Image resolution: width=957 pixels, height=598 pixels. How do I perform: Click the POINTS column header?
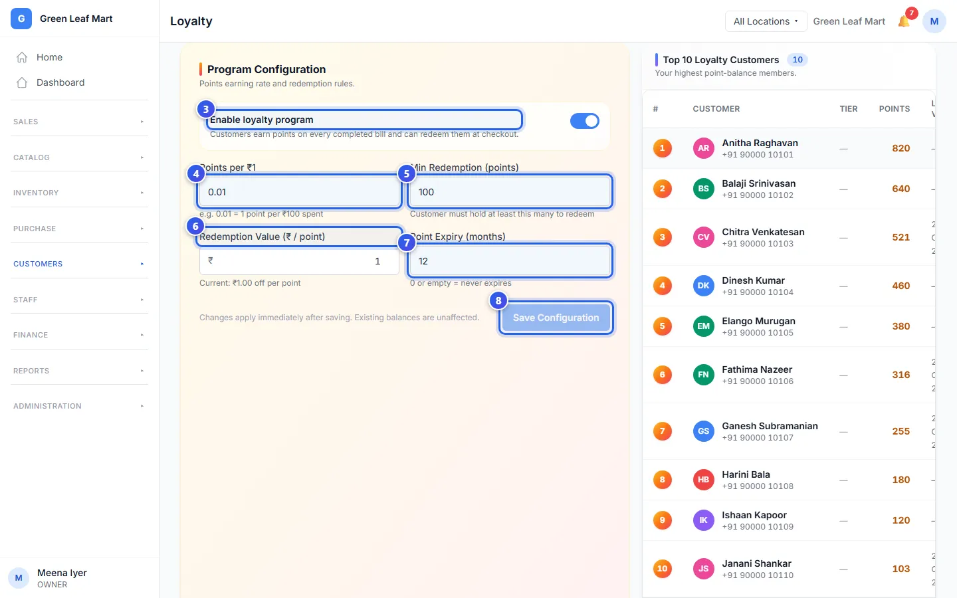pyautogui.click(x=895, y=109)
